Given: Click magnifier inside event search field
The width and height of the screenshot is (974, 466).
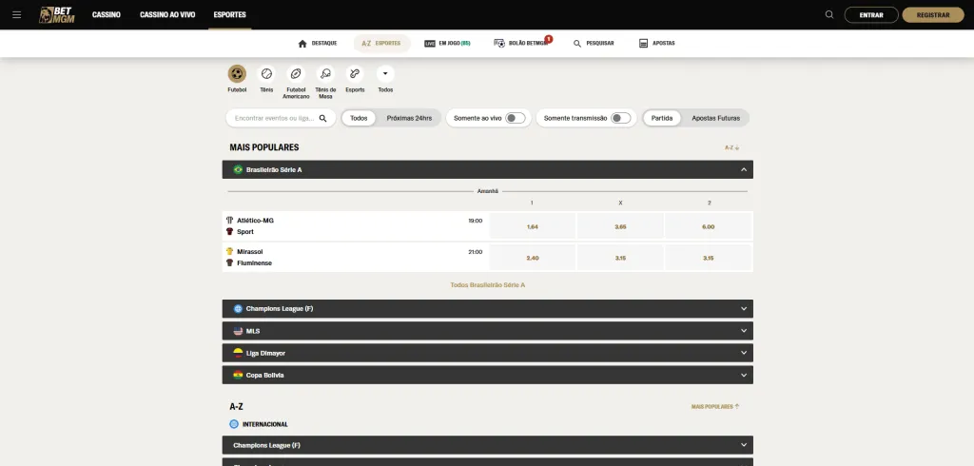Looking at the screenshot, I should tap(323, 118).
